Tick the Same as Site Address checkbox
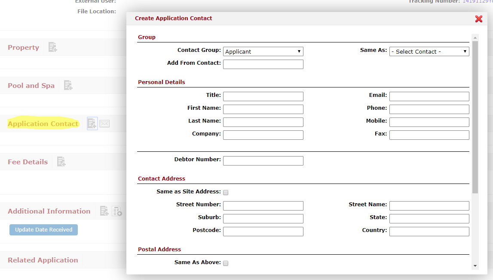 [x=226, y=193]
